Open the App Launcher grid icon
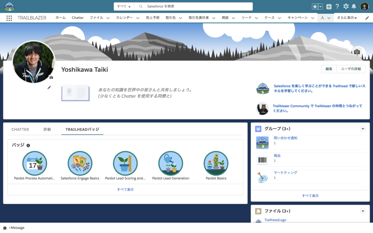 [x=9, y=18]
